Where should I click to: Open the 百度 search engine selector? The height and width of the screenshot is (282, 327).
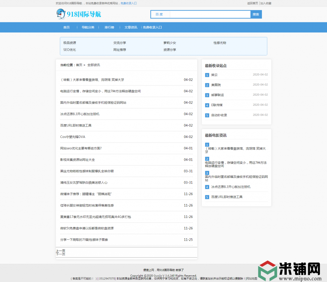click(160, 14)
